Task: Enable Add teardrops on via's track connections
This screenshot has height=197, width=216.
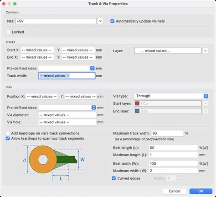Action: coord(8,133)
